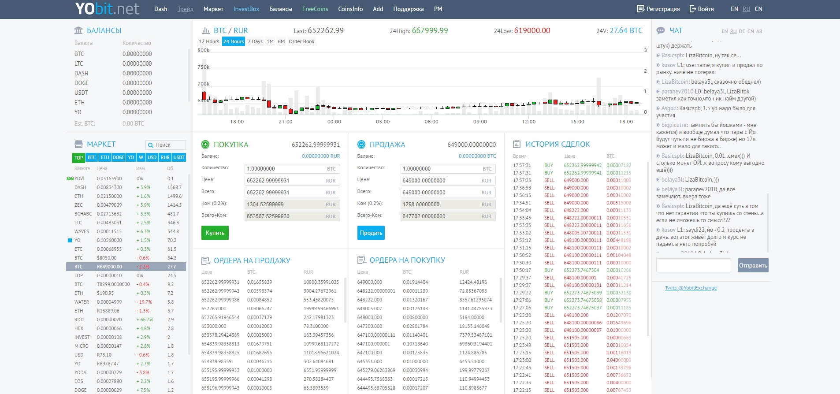Open the Twits @YobitExchange link
The width and height of the screenshot is (840, 394).
point(691,288)
